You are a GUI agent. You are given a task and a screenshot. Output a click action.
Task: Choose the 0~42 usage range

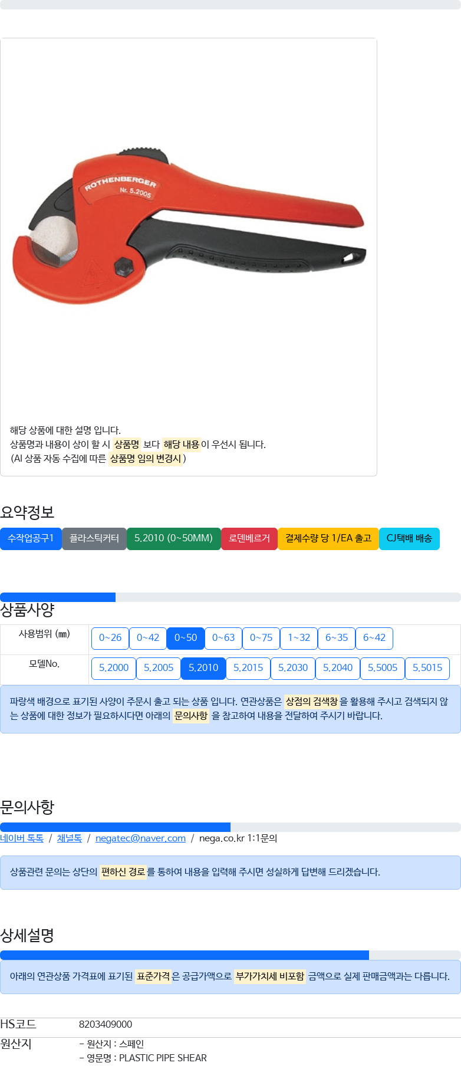pos(148,638)
